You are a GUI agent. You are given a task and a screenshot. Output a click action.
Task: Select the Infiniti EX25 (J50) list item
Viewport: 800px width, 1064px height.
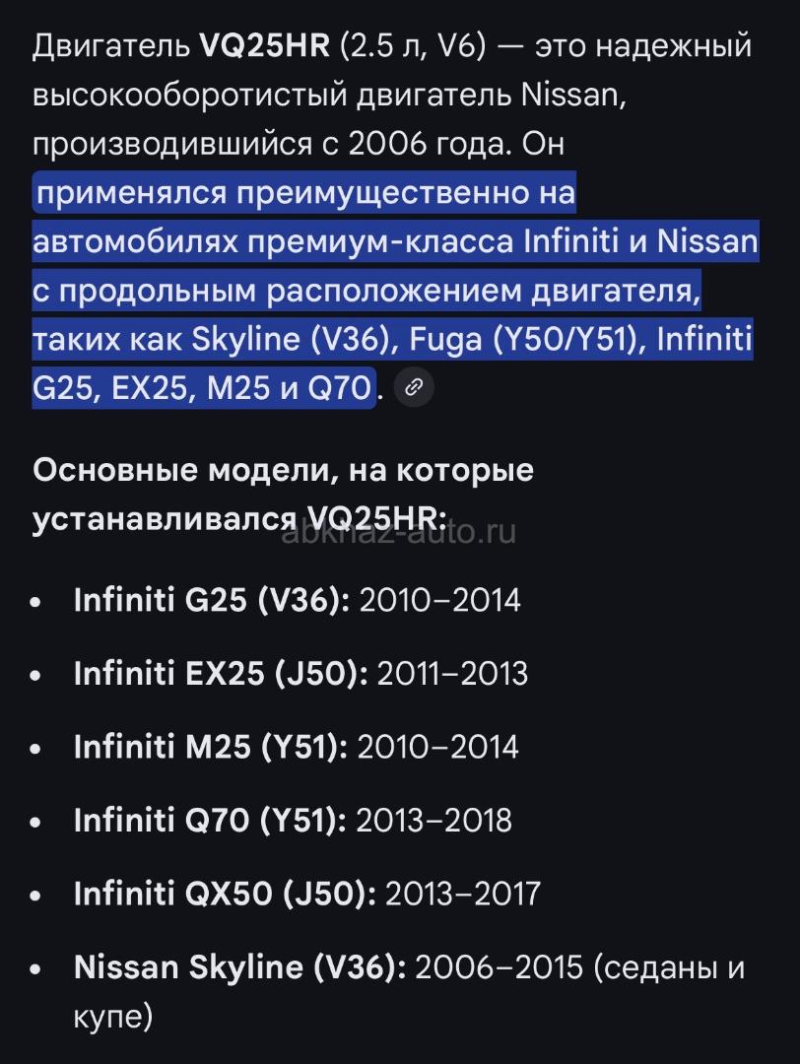point(221,673)
